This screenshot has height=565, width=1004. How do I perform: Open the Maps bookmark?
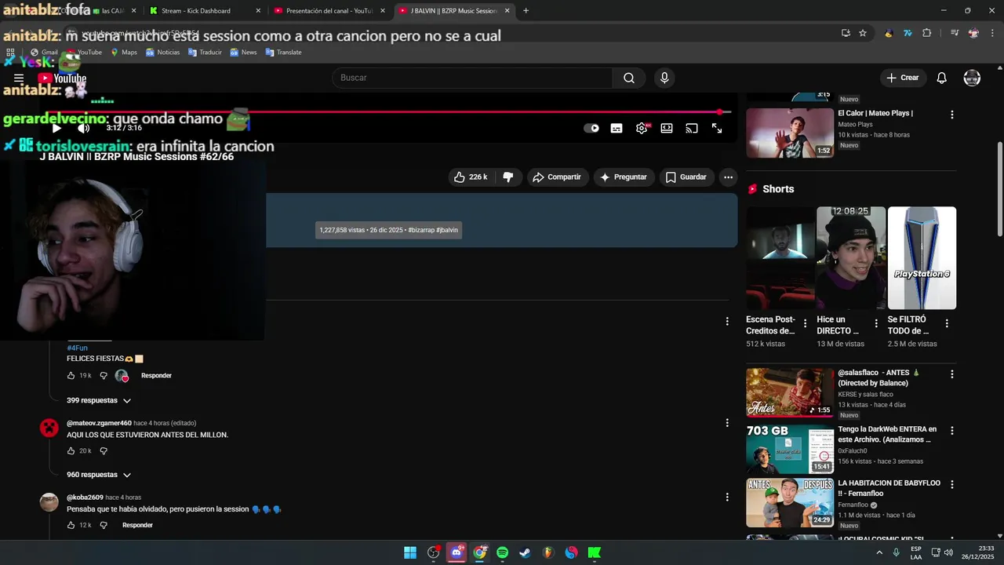point(124,53)
